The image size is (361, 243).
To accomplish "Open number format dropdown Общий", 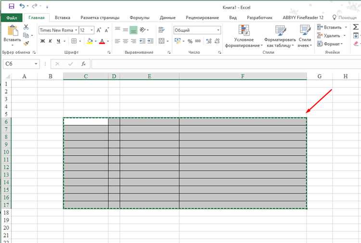I will click(218, 30).
